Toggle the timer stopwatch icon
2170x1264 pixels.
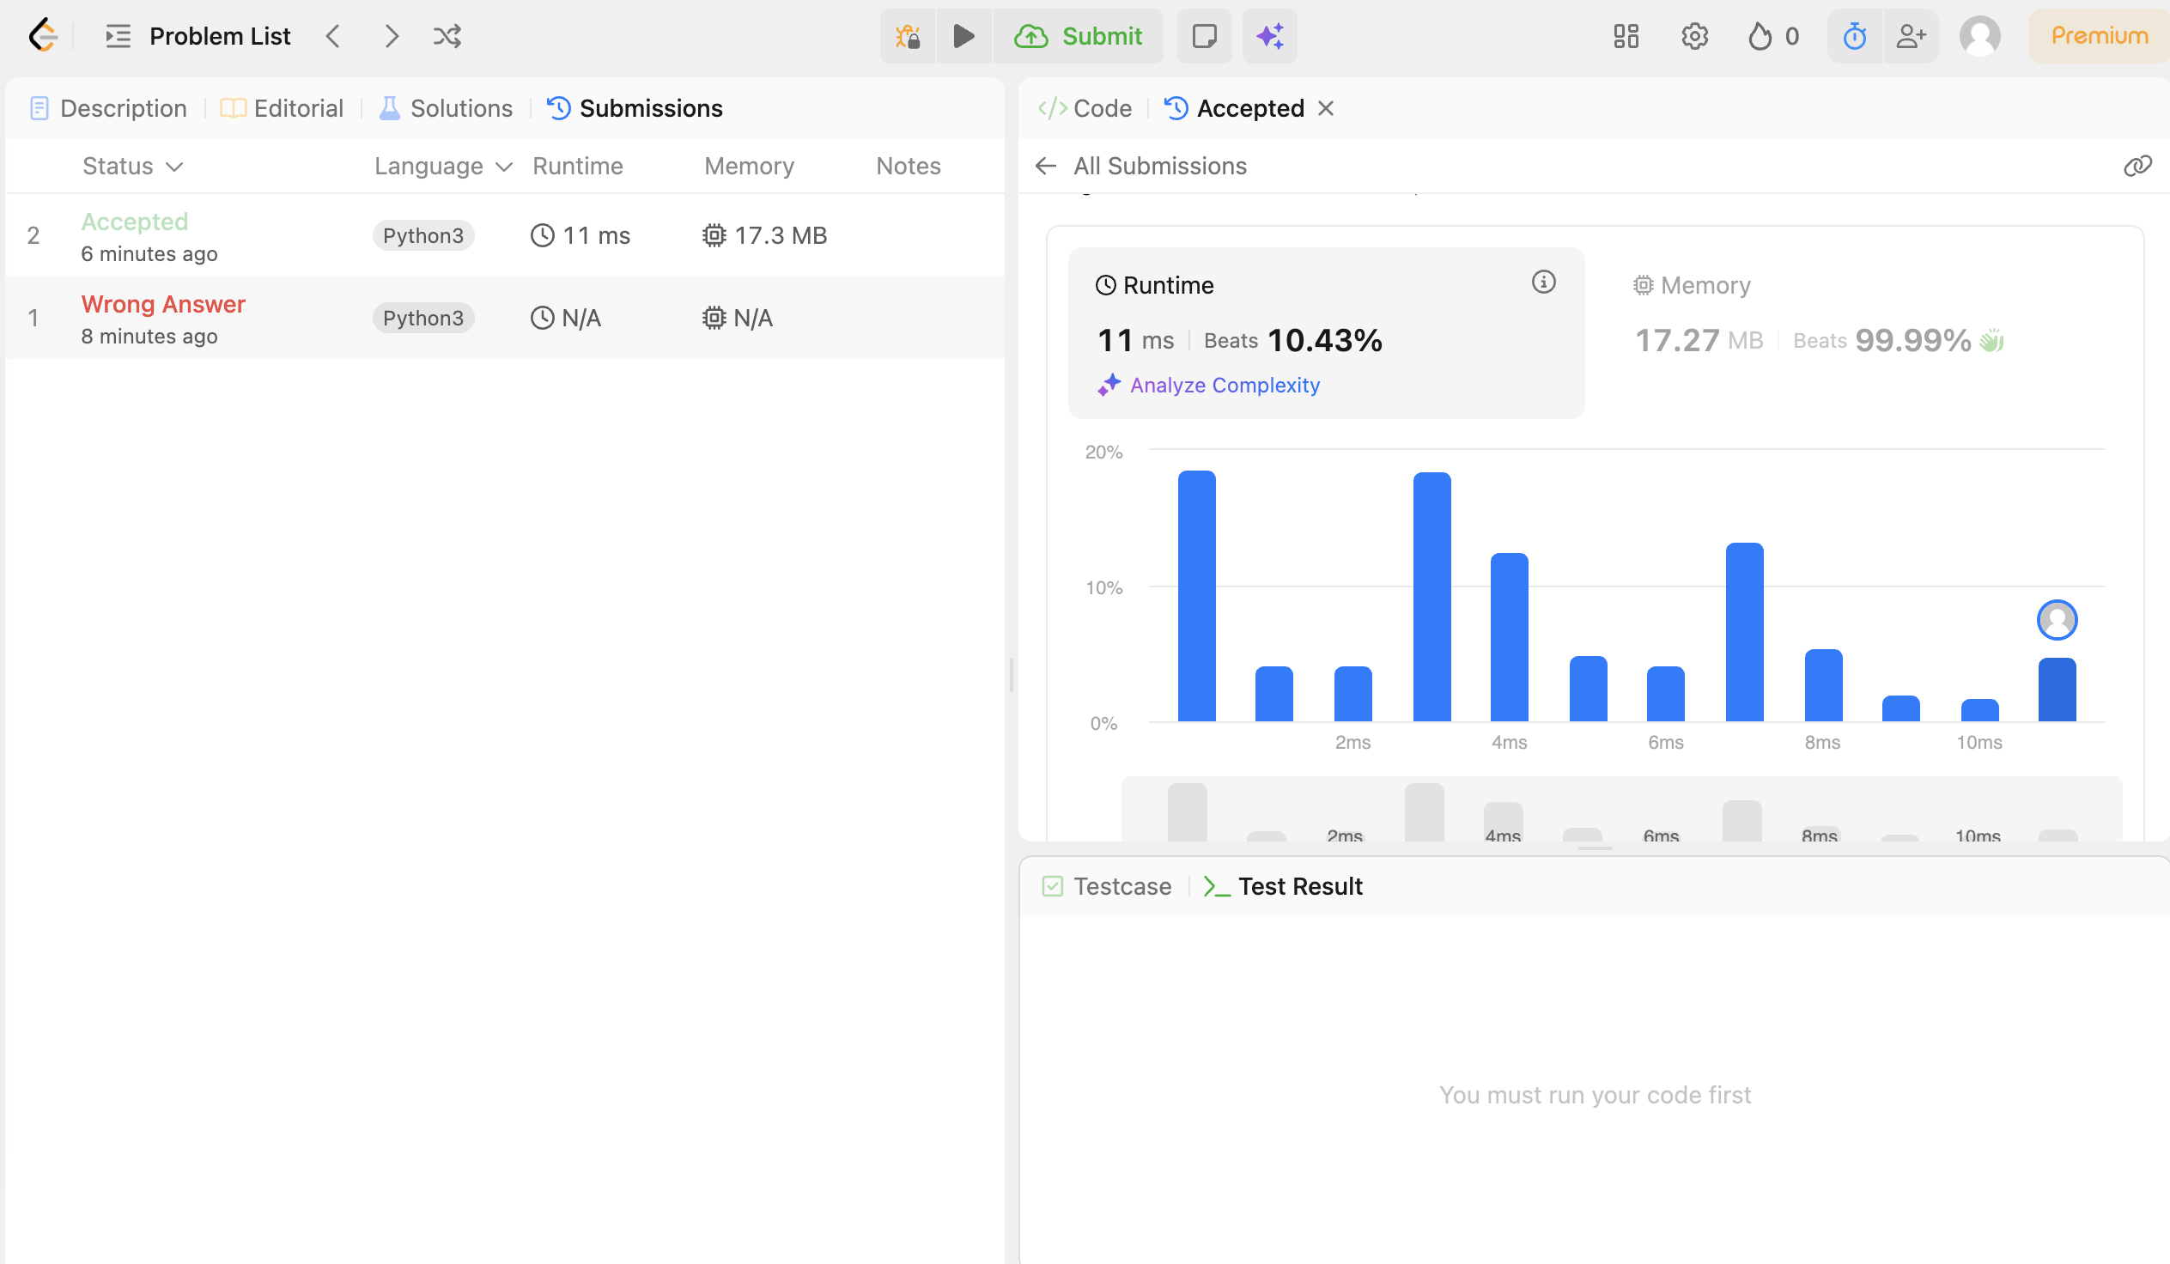click(x=1855, y=36)
